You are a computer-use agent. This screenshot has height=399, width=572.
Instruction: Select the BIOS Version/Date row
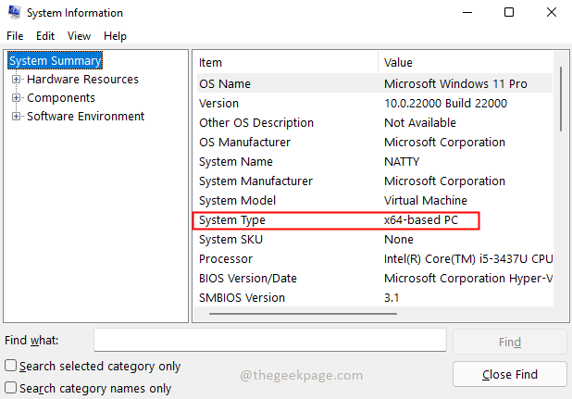click(x=375, y=279)
